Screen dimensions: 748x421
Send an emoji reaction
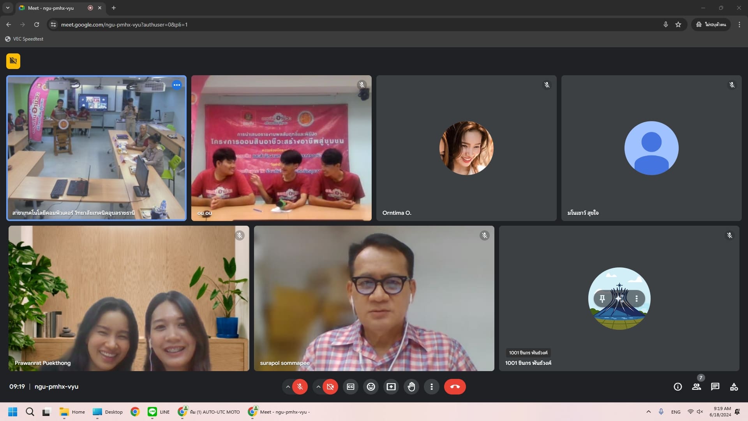click(x=371, y=387)
